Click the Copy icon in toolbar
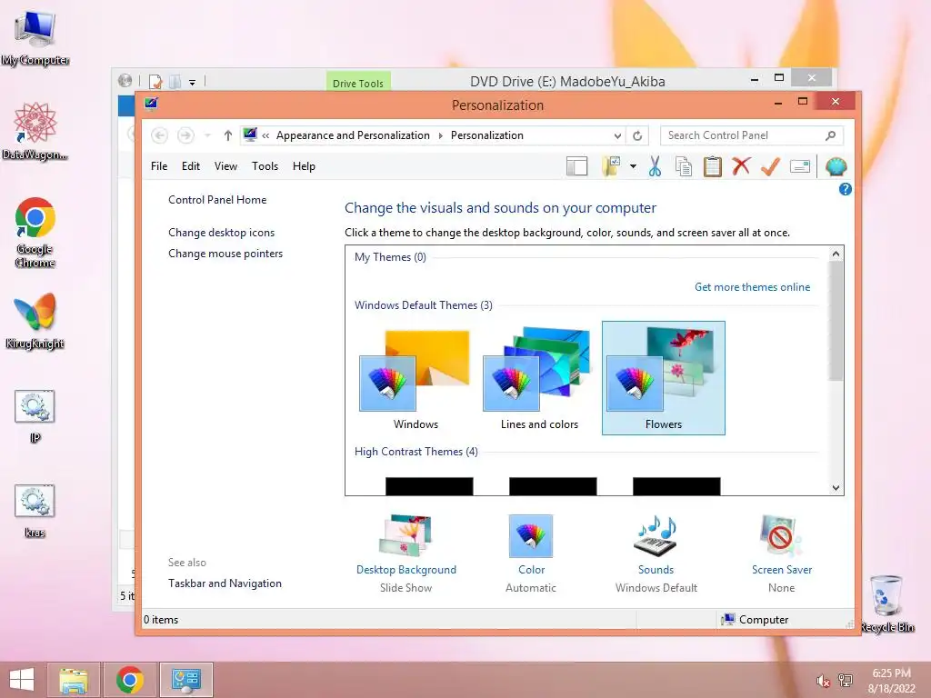The width and height of the screenshot is (931, 698). [x=684, y=167]
